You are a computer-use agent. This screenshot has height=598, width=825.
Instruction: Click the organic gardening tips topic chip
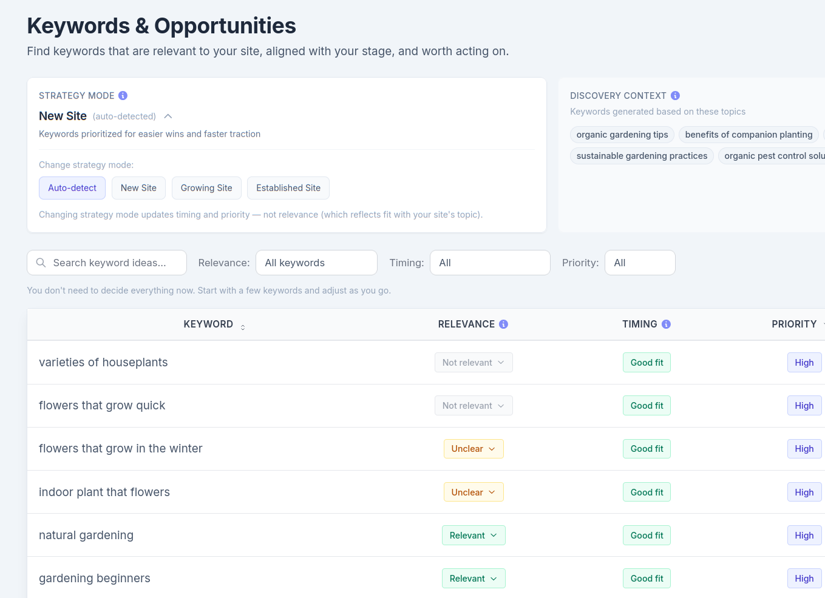pyautogui.click(x=622, y=135)
